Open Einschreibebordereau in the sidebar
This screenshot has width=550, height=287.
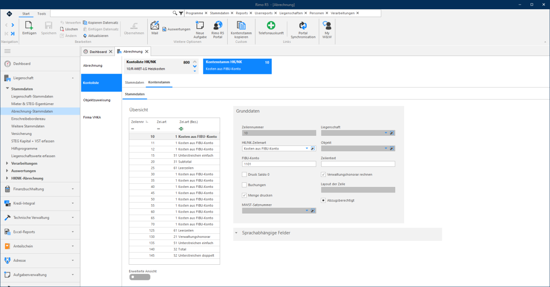point(28,118)
